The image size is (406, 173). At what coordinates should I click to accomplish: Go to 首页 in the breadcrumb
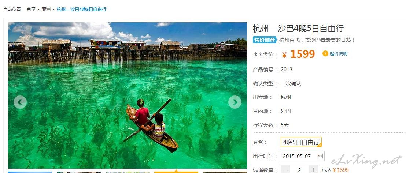[x=31, y=10]
